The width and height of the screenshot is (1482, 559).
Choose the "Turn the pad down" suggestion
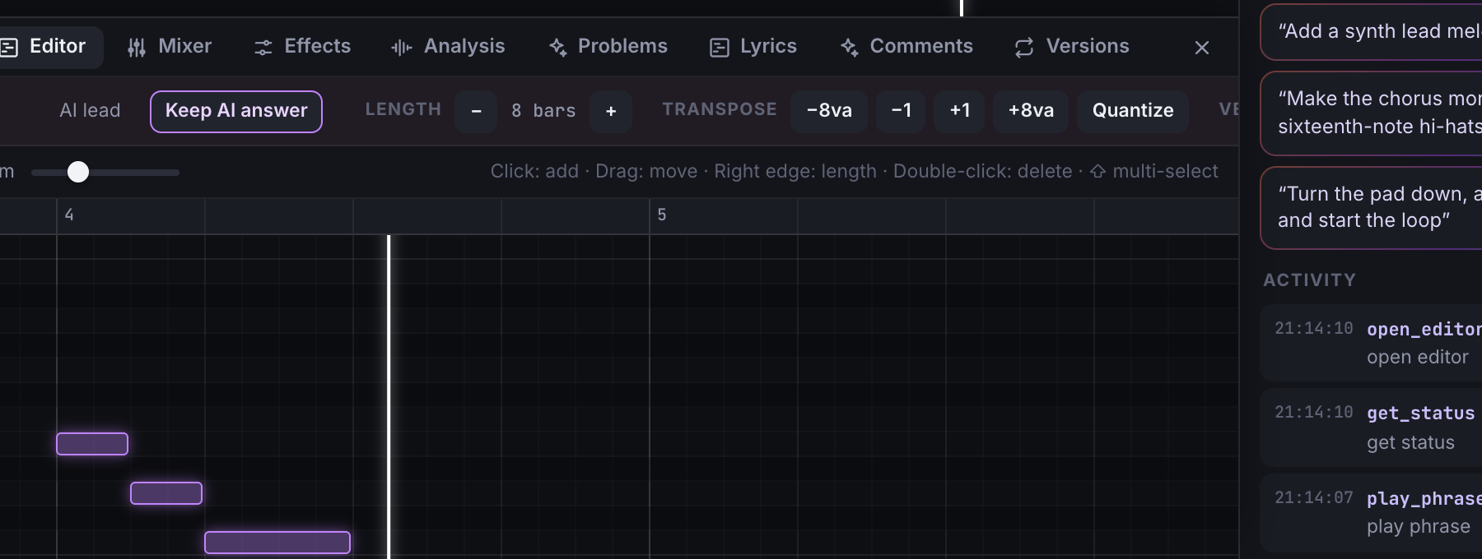click(1372, 207)
